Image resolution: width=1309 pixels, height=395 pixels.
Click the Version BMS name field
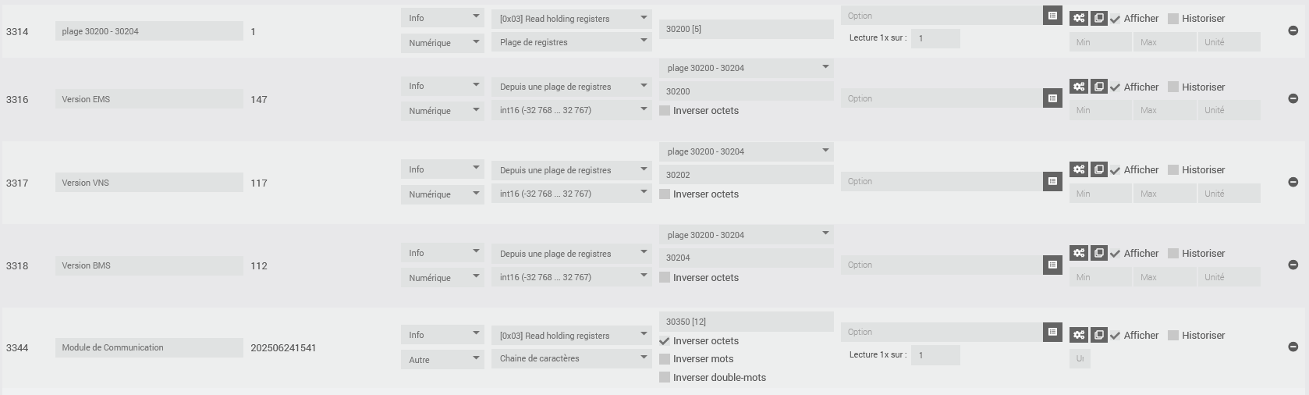[149, 265]
